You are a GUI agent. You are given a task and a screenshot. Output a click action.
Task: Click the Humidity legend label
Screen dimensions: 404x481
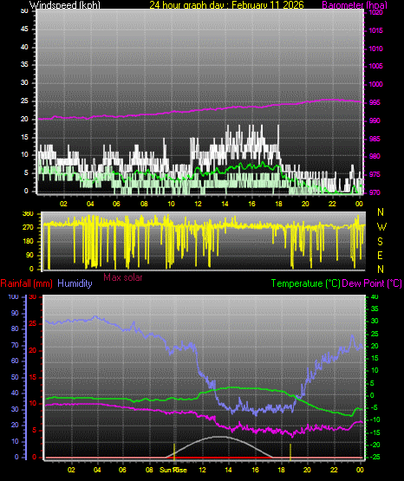pyautogui.click(x=75, y=283)
